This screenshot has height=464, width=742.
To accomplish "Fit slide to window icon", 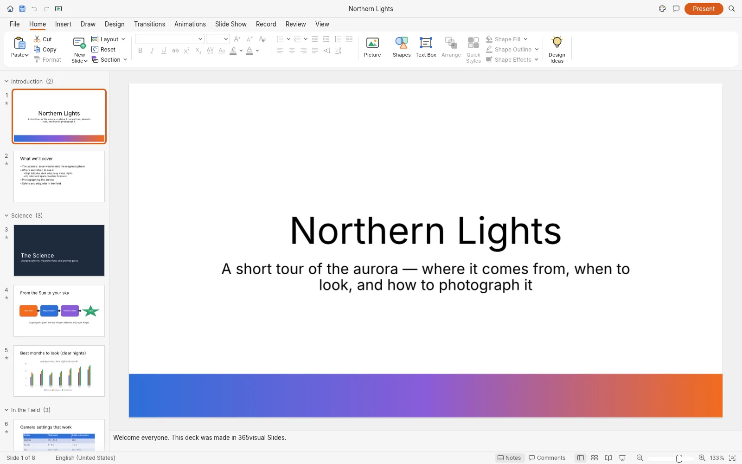I will tap(733, 458).
